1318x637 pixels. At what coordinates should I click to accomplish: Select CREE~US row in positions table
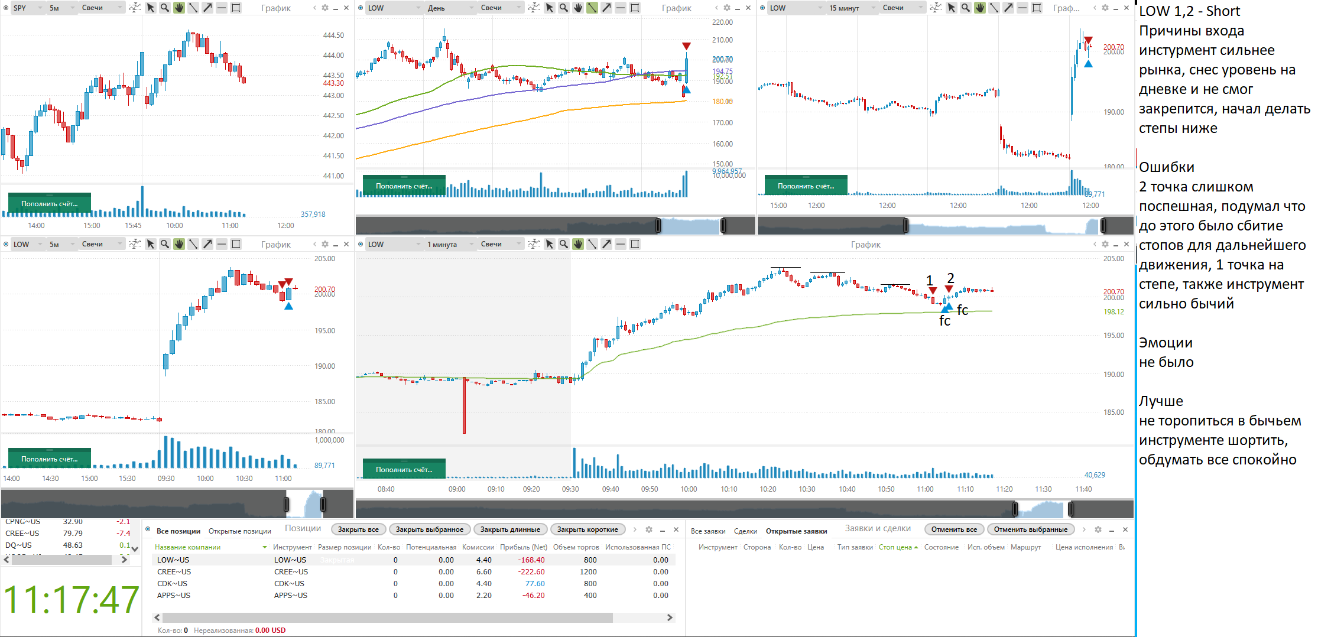pos(414,571)
